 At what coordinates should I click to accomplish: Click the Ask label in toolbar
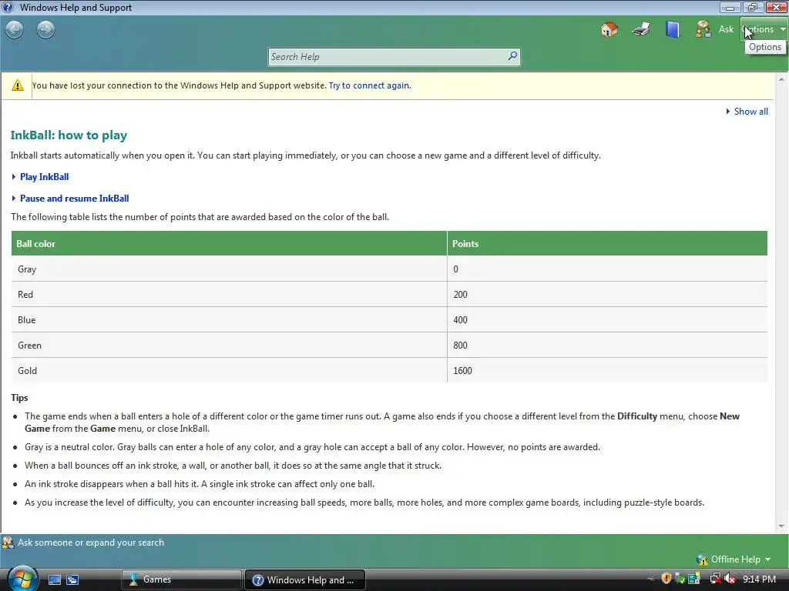726,29
